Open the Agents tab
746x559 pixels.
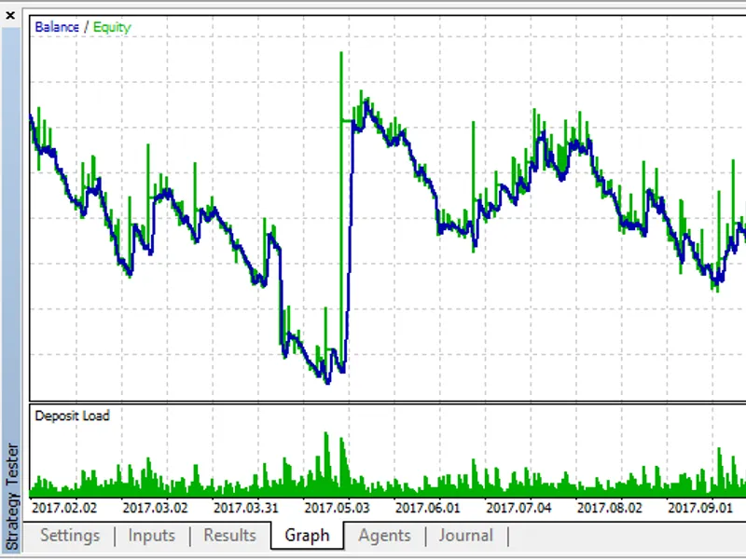point(384,536)
